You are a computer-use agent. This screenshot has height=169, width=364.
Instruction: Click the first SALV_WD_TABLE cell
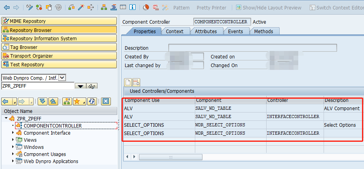point(231,108)
